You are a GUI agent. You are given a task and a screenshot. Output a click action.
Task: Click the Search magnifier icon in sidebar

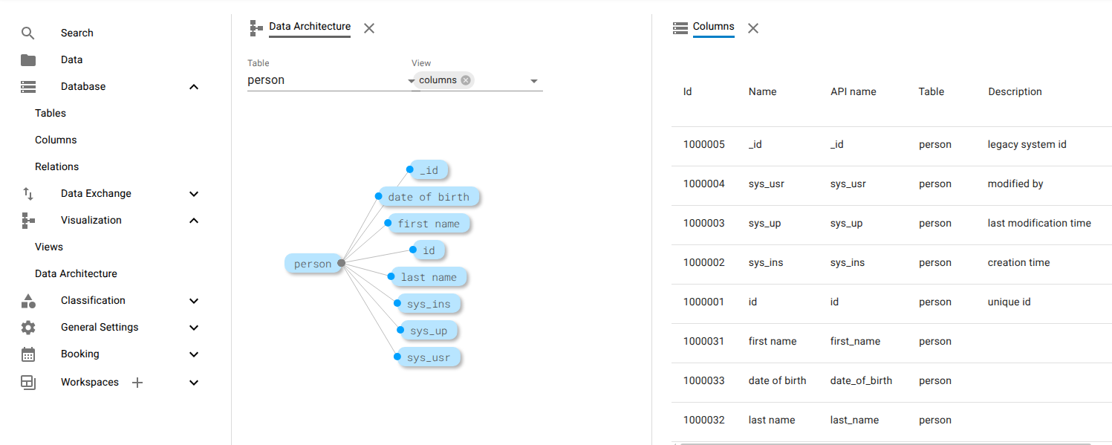[28, 33]
